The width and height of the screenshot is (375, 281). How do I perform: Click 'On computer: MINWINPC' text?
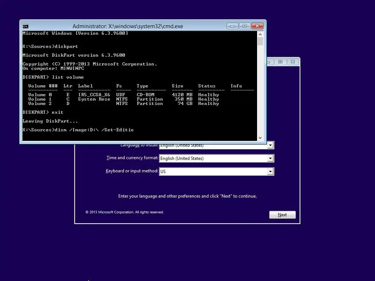[x=53, y=68]
